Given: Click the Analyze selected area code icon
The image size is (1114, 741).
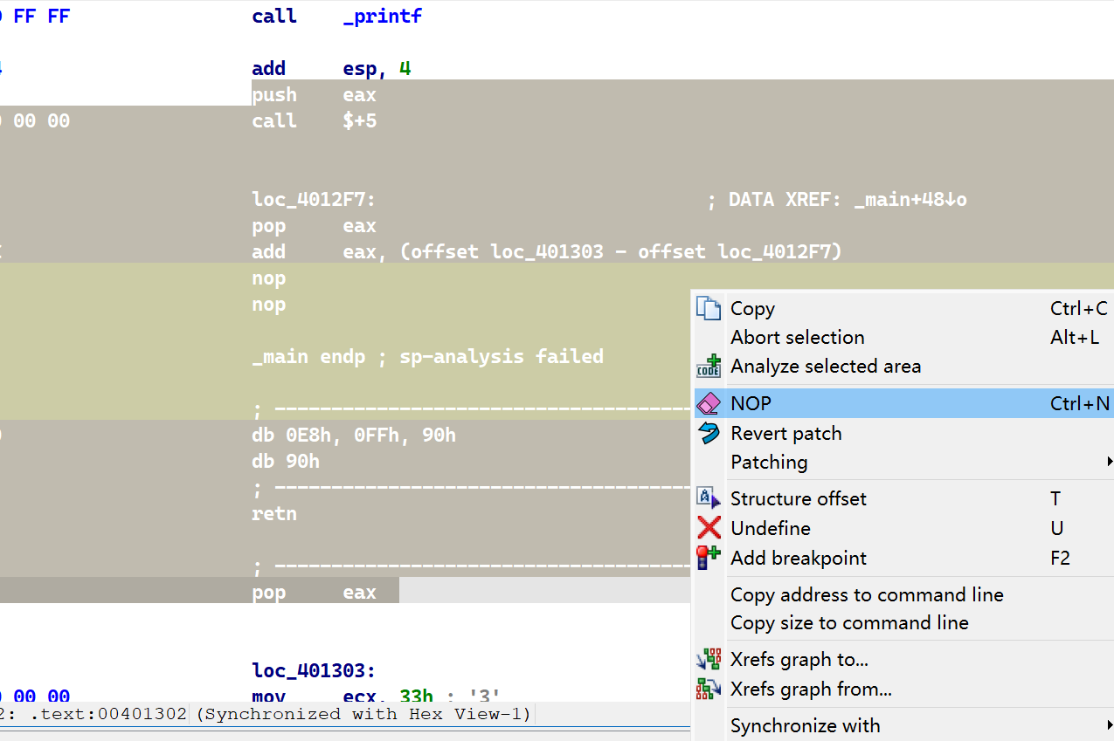Looking at the screenshot, I should 708,367.
